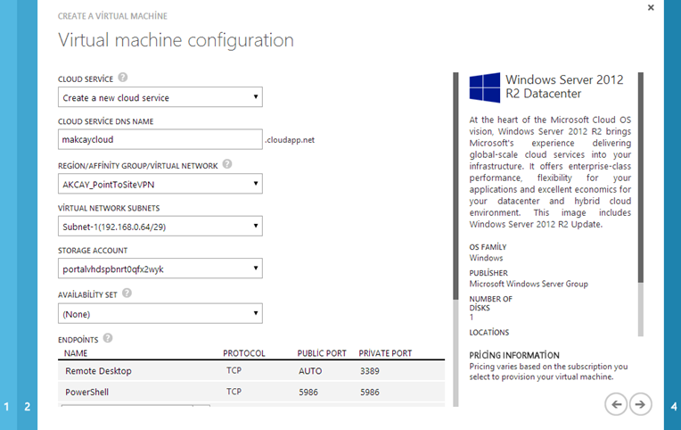
Task: Click the Windows Server logo image
Action: pos(485,87)
